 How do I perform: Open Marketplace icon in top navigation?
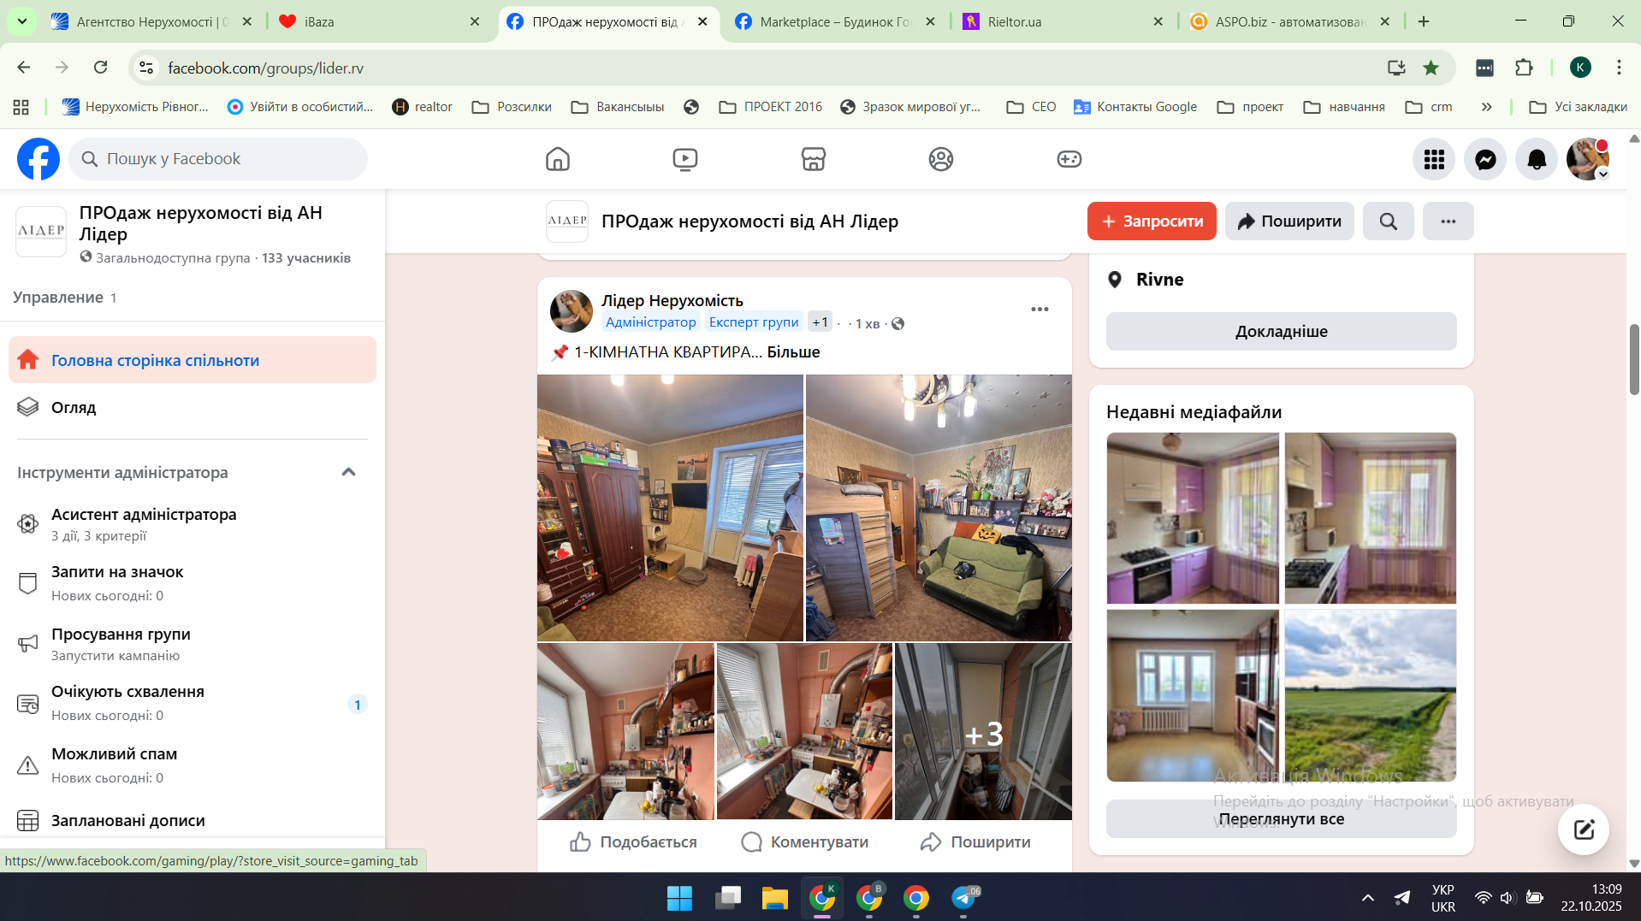(x=813, y=159)
